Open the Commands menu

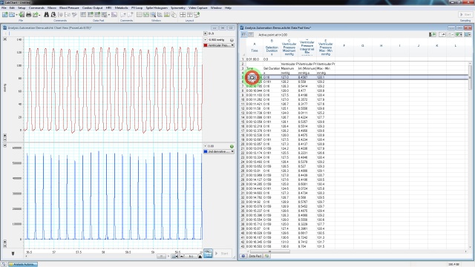(x=36, y=8)
